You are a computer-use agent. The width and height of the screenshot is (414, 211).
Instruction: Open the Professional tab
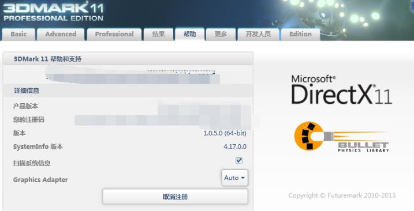(x=114, y=34)
